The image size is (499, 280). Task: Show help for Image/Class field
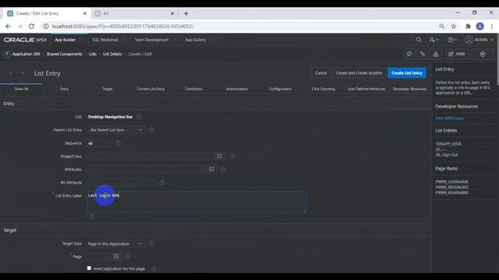[x=232, y=156]
